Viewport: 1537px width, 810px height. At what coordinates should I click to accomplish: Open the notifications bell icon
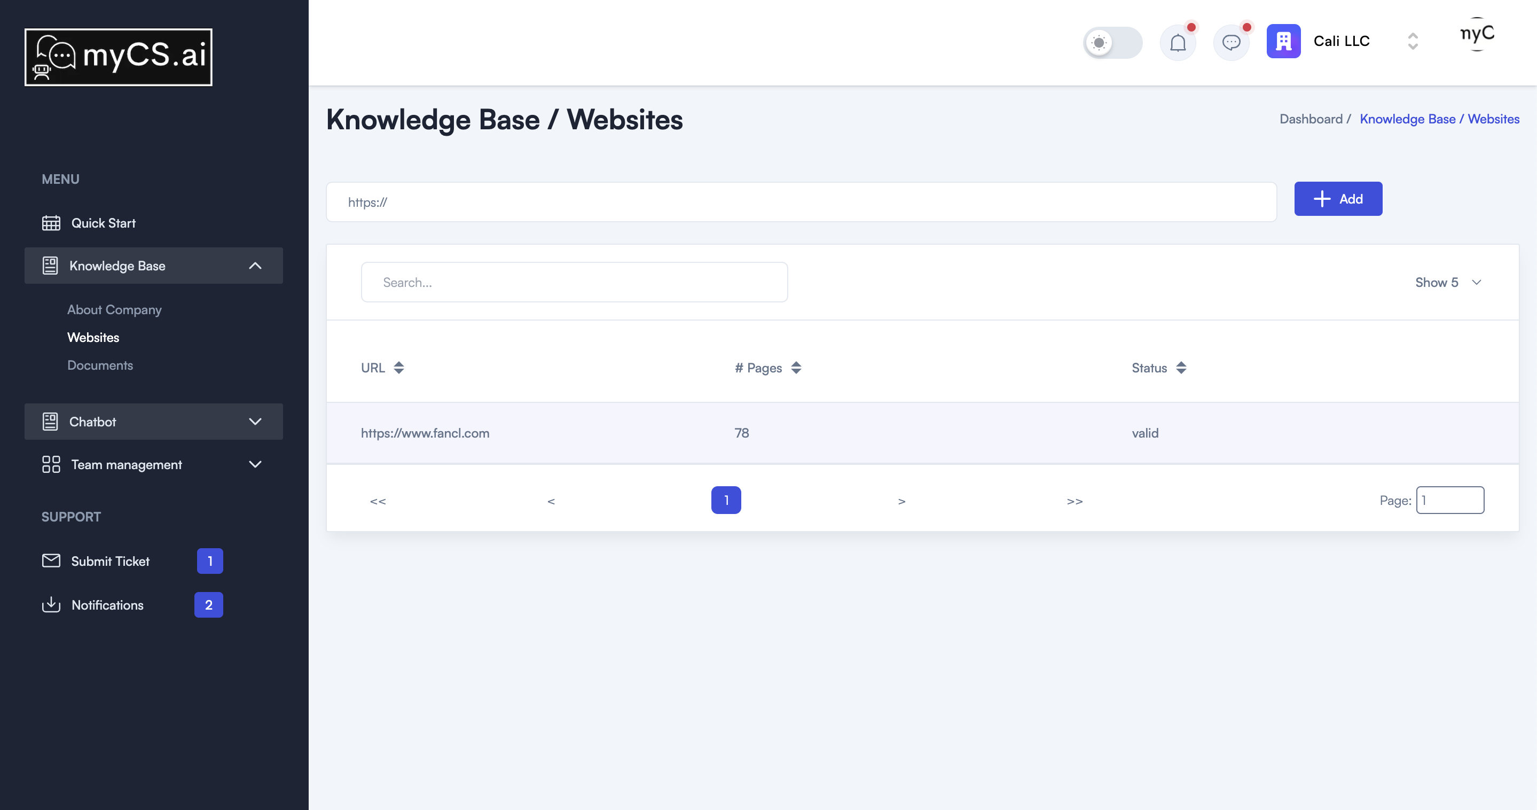1178,42
